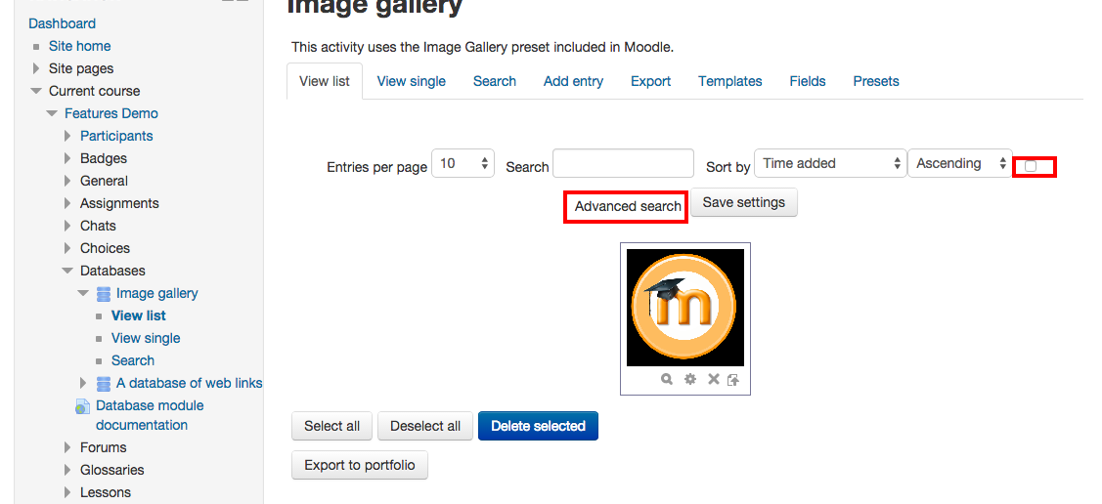Open the Sort by Time added dropdown
This screenshot has height=504, width=1102.
(x=830, y=163)
